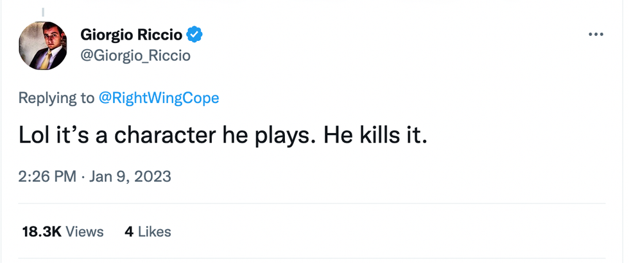This screenshot has width=629, height=263.
Task: Open the "Likes" list label
Action: pos(155,231)
